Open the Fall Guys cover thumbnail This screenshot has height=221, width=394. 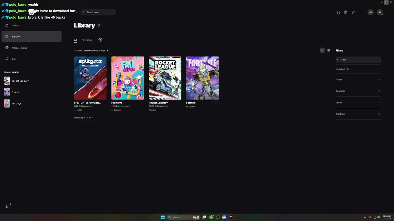[x=128, y=78]
